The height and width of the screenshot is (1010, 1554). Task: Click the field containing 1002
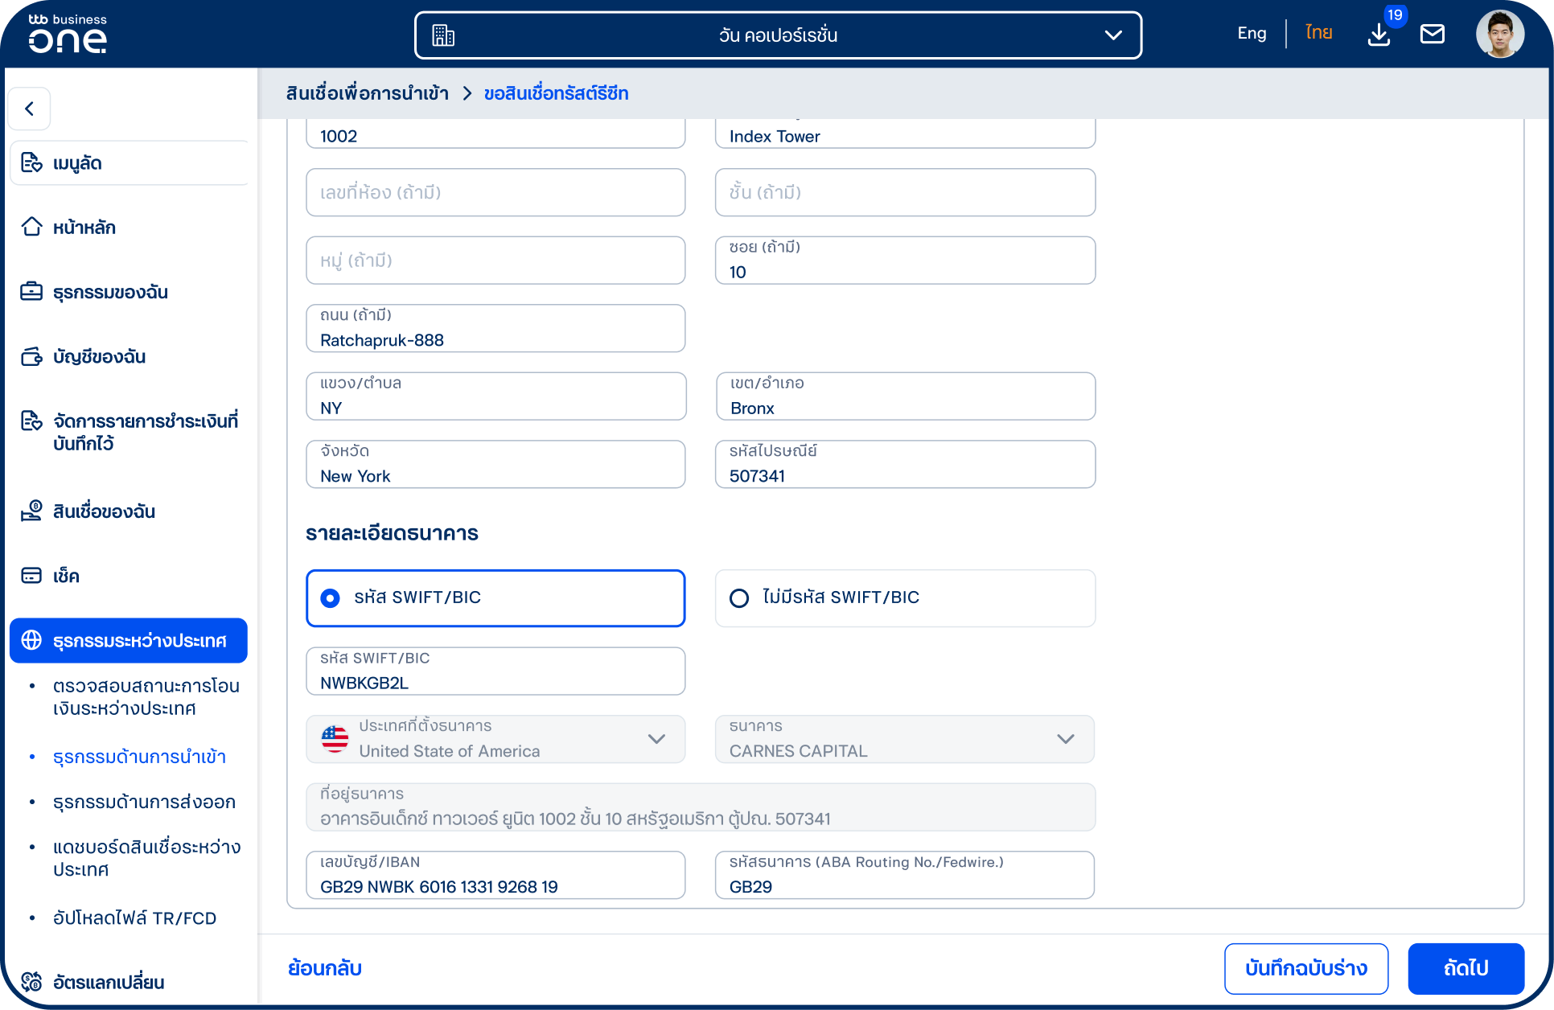(495, 133)
